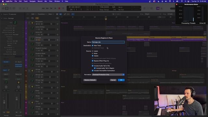This screenshot has width=208, height=117.
Task: Open the Navigate menu
Action: pos(32,1)
